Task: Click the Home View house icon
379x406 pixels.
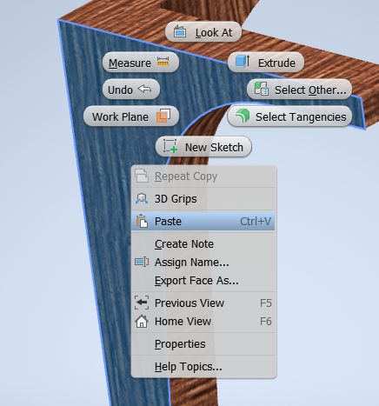Action: point(142,322)
